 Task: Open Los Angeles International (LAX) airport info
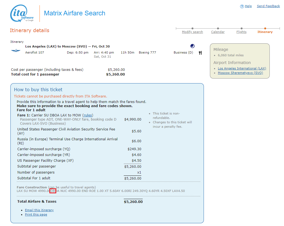[242, 68]
